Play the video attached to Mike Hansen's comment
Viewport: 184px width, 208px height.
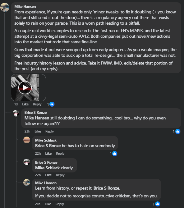(25, 88)
